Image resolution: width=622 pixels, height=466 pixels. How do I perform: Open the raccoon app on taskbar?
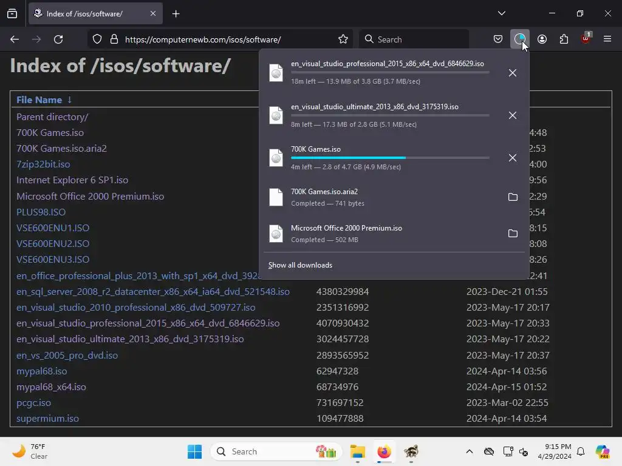click(411, 451)
